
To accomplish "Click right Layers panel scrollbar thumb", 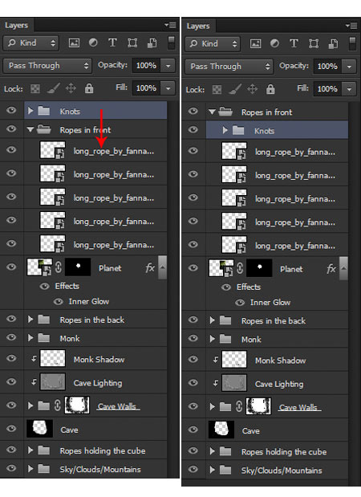I will (343, 268).
